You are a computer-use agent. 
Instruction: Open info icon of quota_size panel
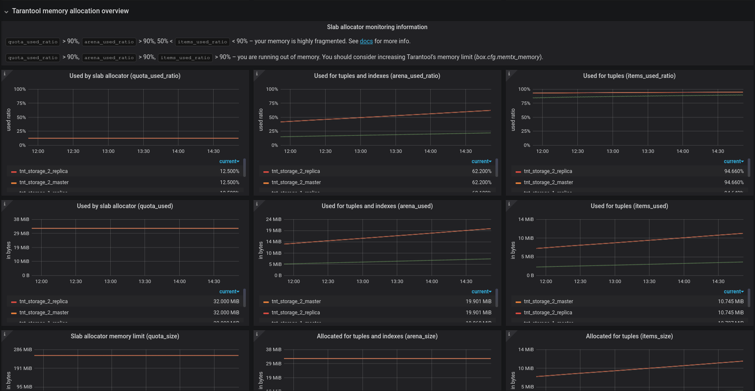pyautogui.click(x=5, y=334)
